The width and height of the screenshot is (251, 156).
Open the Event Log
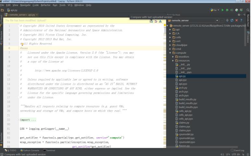coord(238,150)
